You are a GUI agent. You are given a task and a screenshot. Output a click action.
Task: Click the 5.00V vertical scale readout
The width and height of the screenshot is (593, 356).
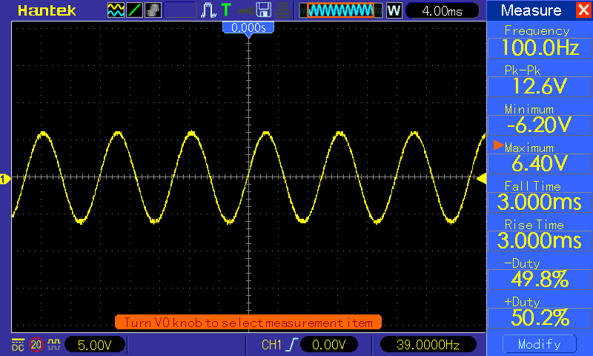tap(95, 345)
